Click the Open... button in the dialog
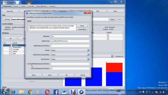The width and height of the screenshot is (168, 95). pyautogui.click(x=34, y=75)
